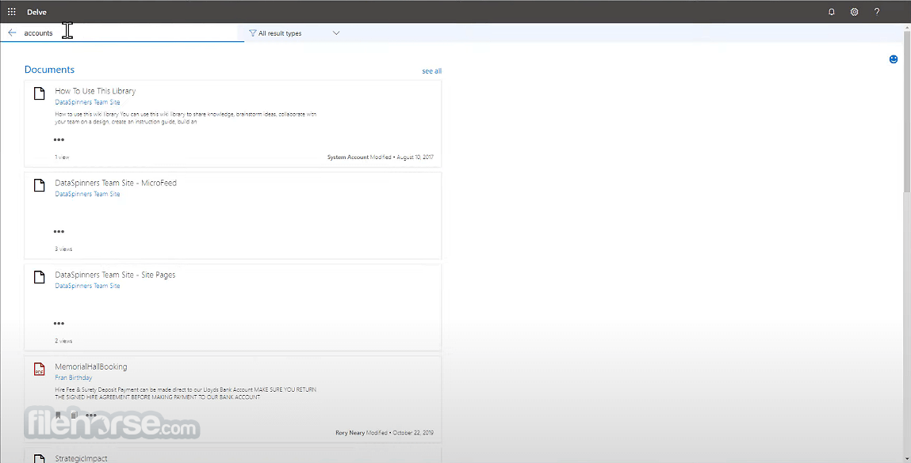
Task: Open the StrategicImpact document title
Action: click(x=82, y=458)
